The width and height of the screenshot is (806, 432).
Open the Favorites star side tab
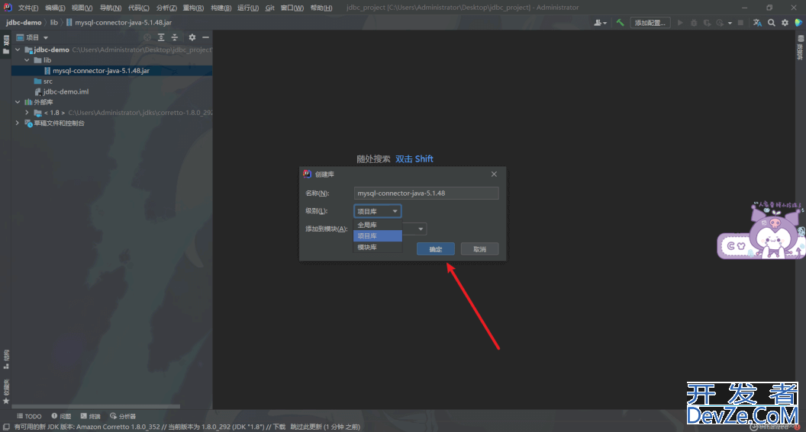click(6, 392)
